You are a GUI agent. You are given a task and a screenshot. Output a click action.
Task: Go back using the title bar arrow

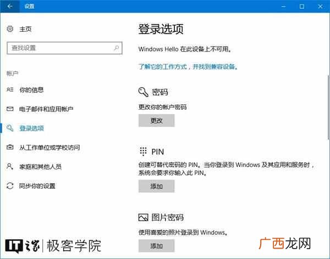[x=10, y=6]
